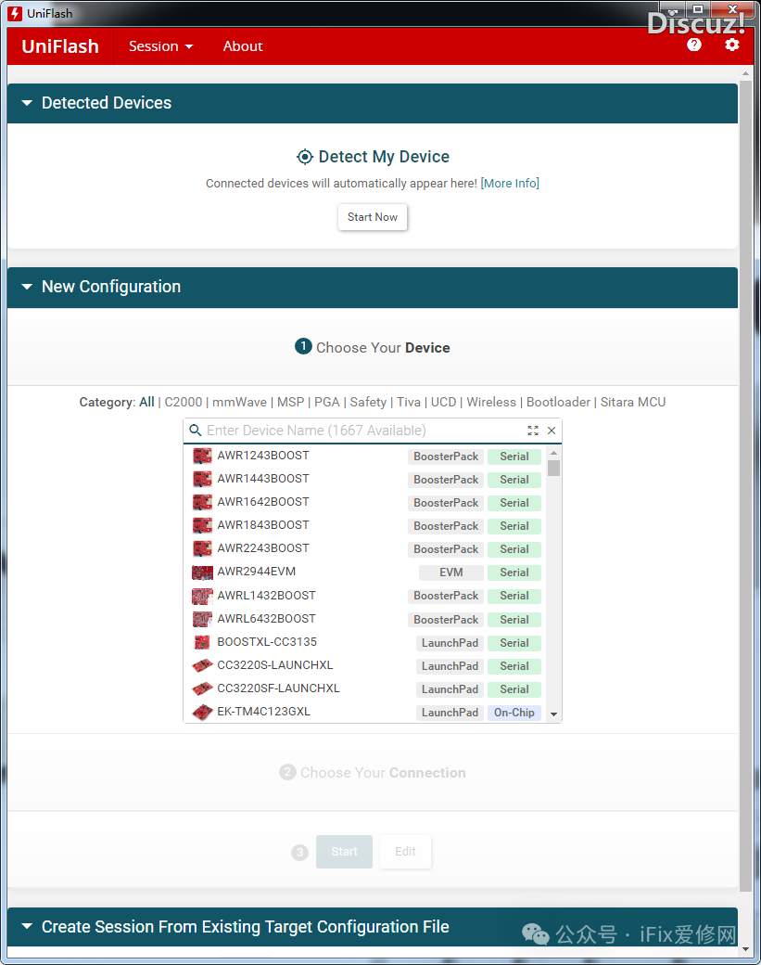The image size is (761, 965).
Task: Click the Enter Device Name search field
Action: [361, 431]
